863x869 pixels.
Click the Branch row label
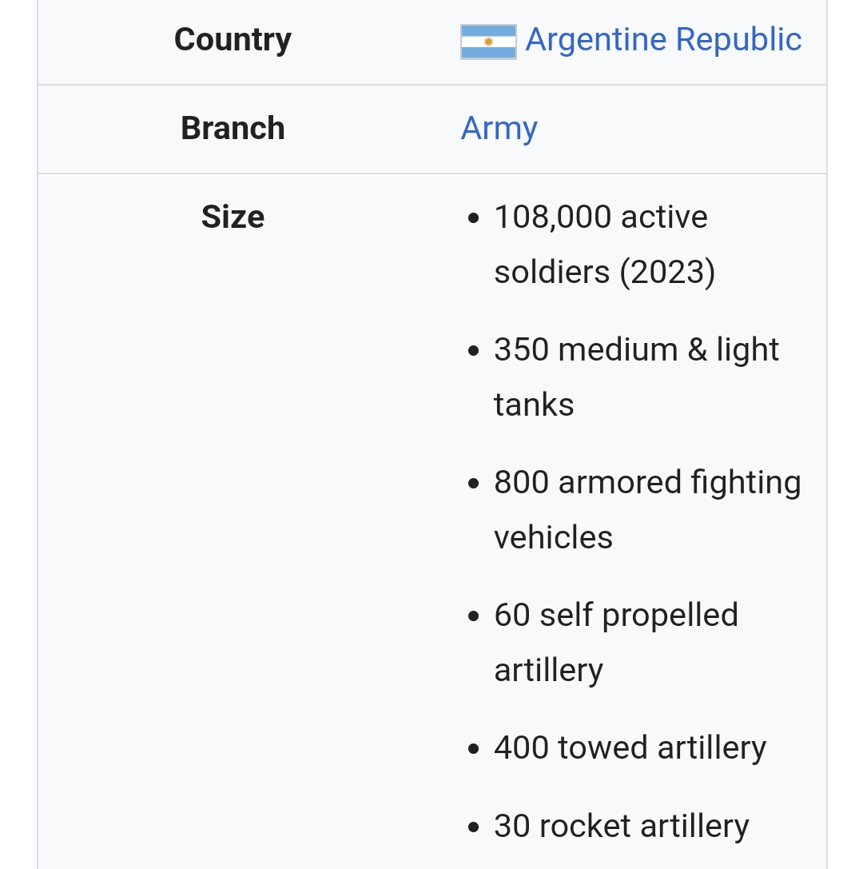pos(233,128)
